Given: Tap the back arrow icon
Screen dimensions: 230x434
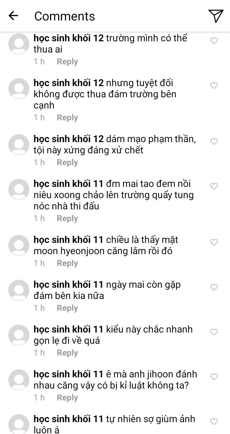Looking at the screenshot, I should [13, 16].
